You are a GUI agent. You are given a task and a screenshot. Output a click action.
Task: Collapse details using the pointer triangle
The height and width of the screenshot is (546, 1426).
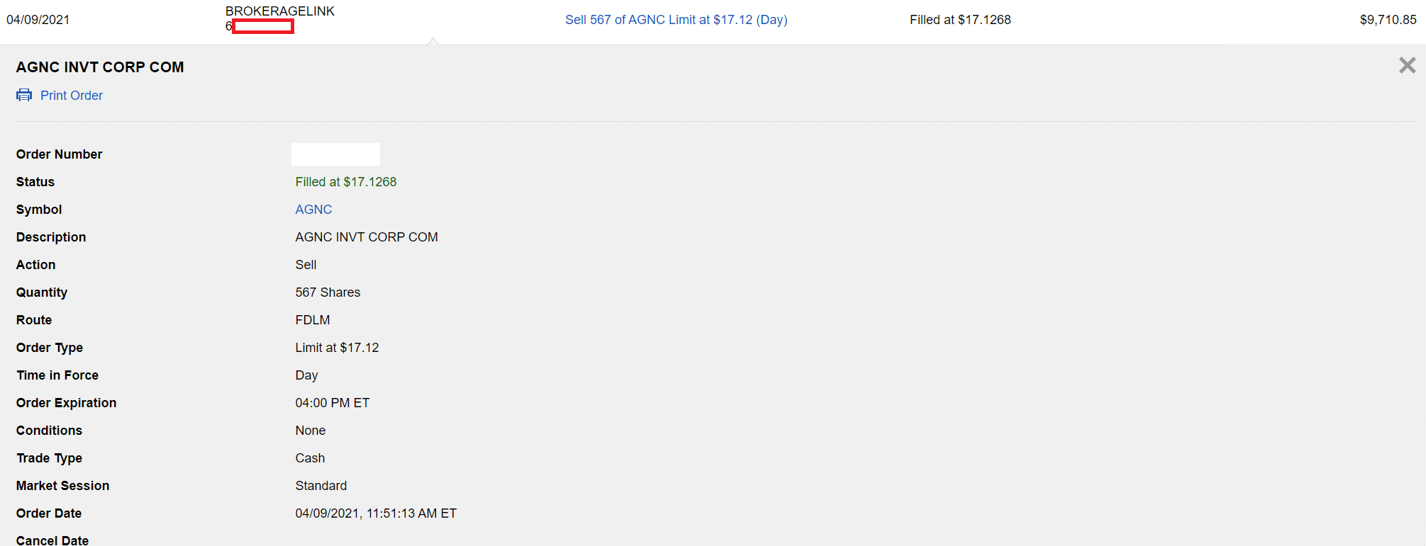(x=433, y=41)
